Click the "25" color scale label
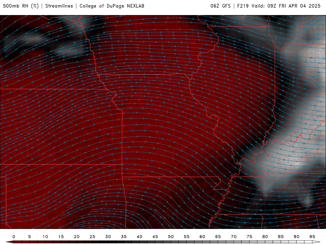Image resolution: width=326 pixels, height=244 pixels. 93,237
